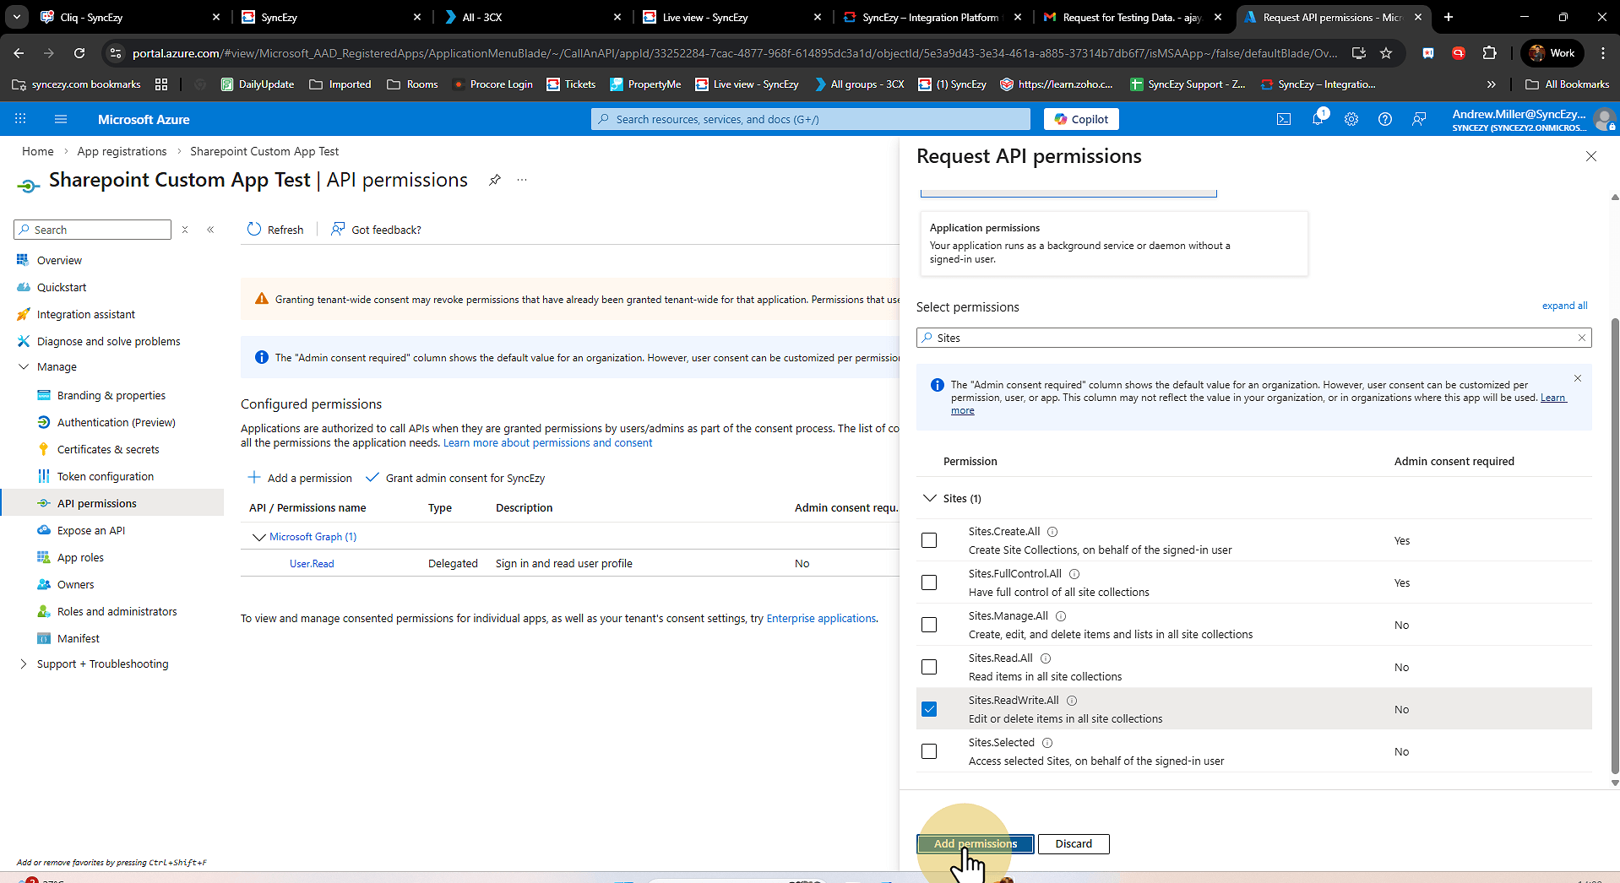1620x883 pixels.
Task: Uncheck the Sites.ReadWrite.All permission
Action: pos(929,709)
